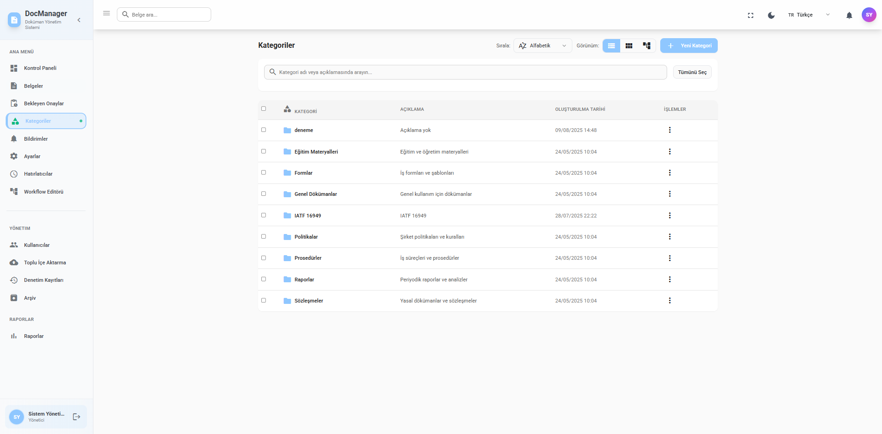Open the Bildirimler section icon

14,138
